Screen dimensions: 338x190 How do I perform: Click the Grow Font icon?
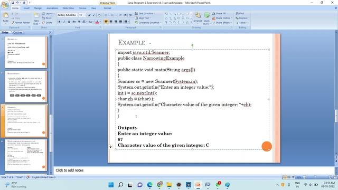click(89, 15)
